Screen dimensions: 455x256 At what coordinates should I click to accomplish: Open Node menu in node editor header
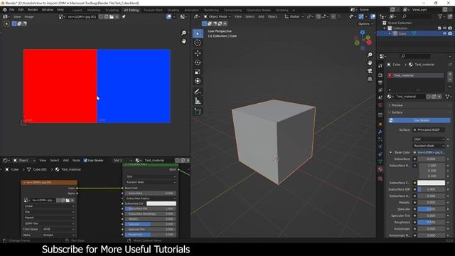pyautogui.click(x=76, y=160)
